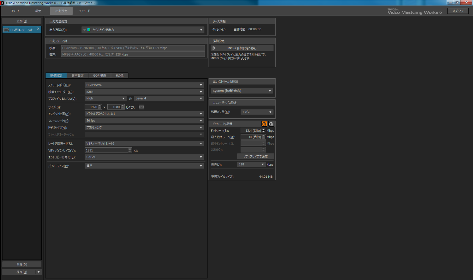Open the Level 4 dropdown
Image resolution: width=473 pixels, height=280 pixels.
pos(169,98)
